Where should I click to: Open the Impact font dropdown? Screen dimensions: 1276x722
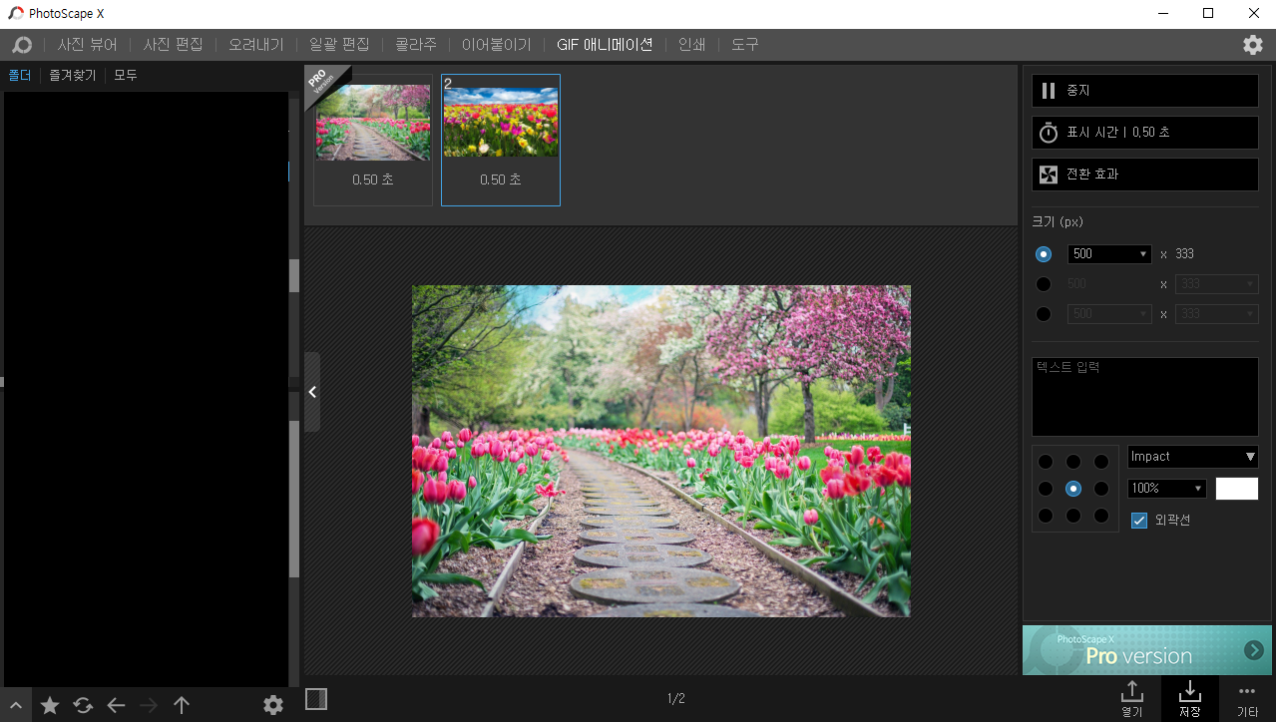click(1192, 456)
